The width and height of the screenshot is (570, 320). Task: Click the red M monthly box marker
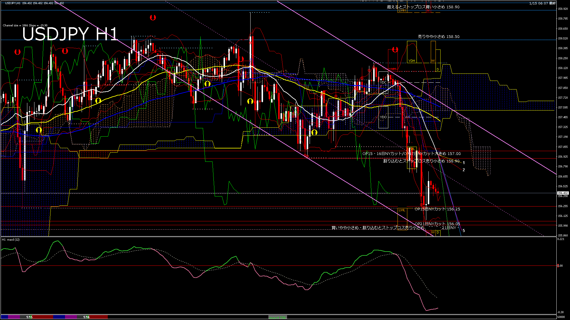(428, 10)
